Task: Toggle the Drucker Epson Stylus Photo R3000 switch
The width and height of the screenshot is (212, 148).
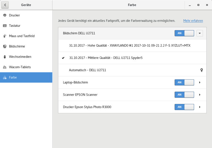Action: pyautogui.click(x=184, y=107)
